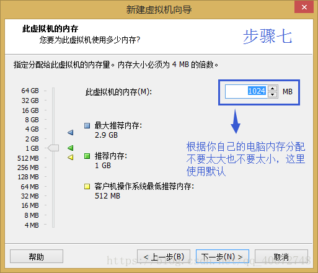Click the 客户机操作系统最低推荐内存: label text
318x273 pixels.
pyautogui.click(x=144, y=186)
